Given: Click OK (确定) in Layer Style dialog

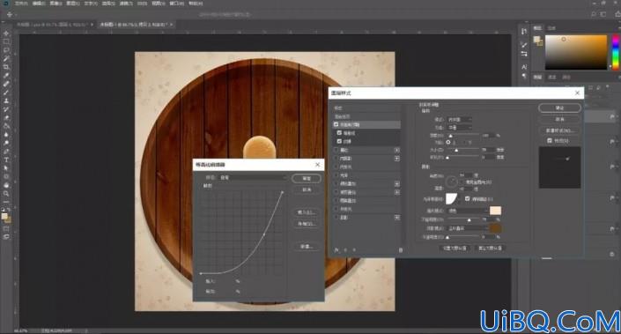Looking at the screenshot, I should (559, 108).
